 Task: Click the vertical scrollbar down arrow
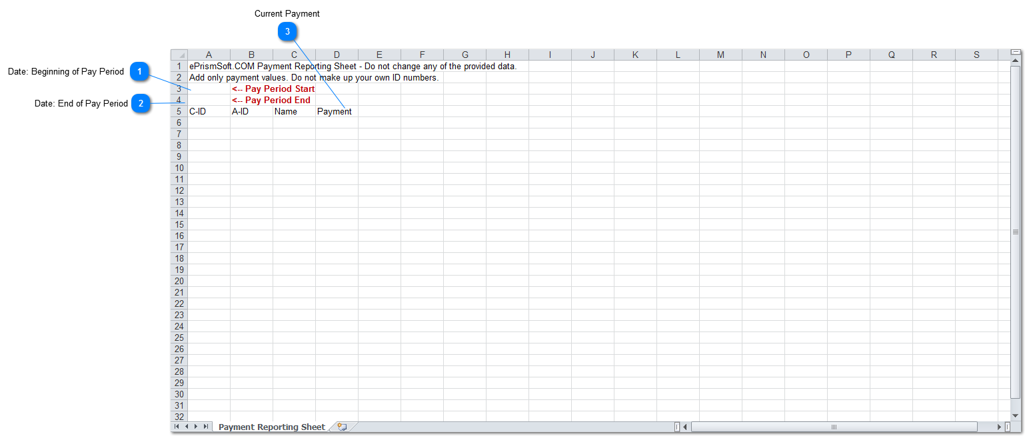tap(1016, 415)
